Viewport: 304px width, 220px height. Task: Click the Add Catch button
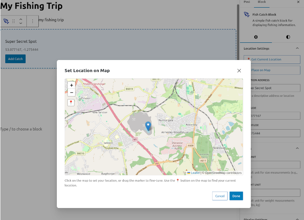[x=15, y=59]
